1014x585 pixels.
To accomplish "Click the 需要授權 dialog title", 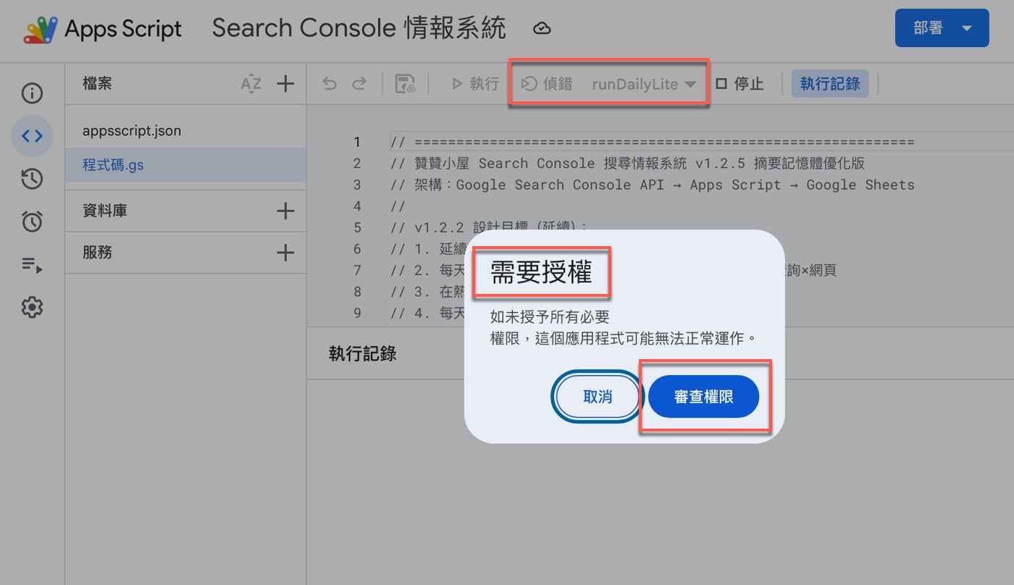I will pyautogui.click(x=541, y=272).
